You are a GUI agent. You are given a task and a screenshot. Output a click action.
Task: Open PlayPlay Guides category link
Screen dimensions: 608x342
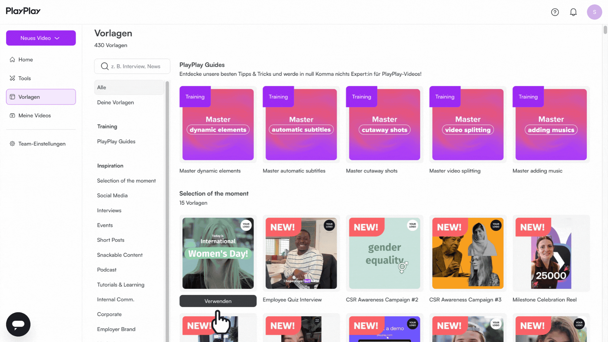coord(116,142)
